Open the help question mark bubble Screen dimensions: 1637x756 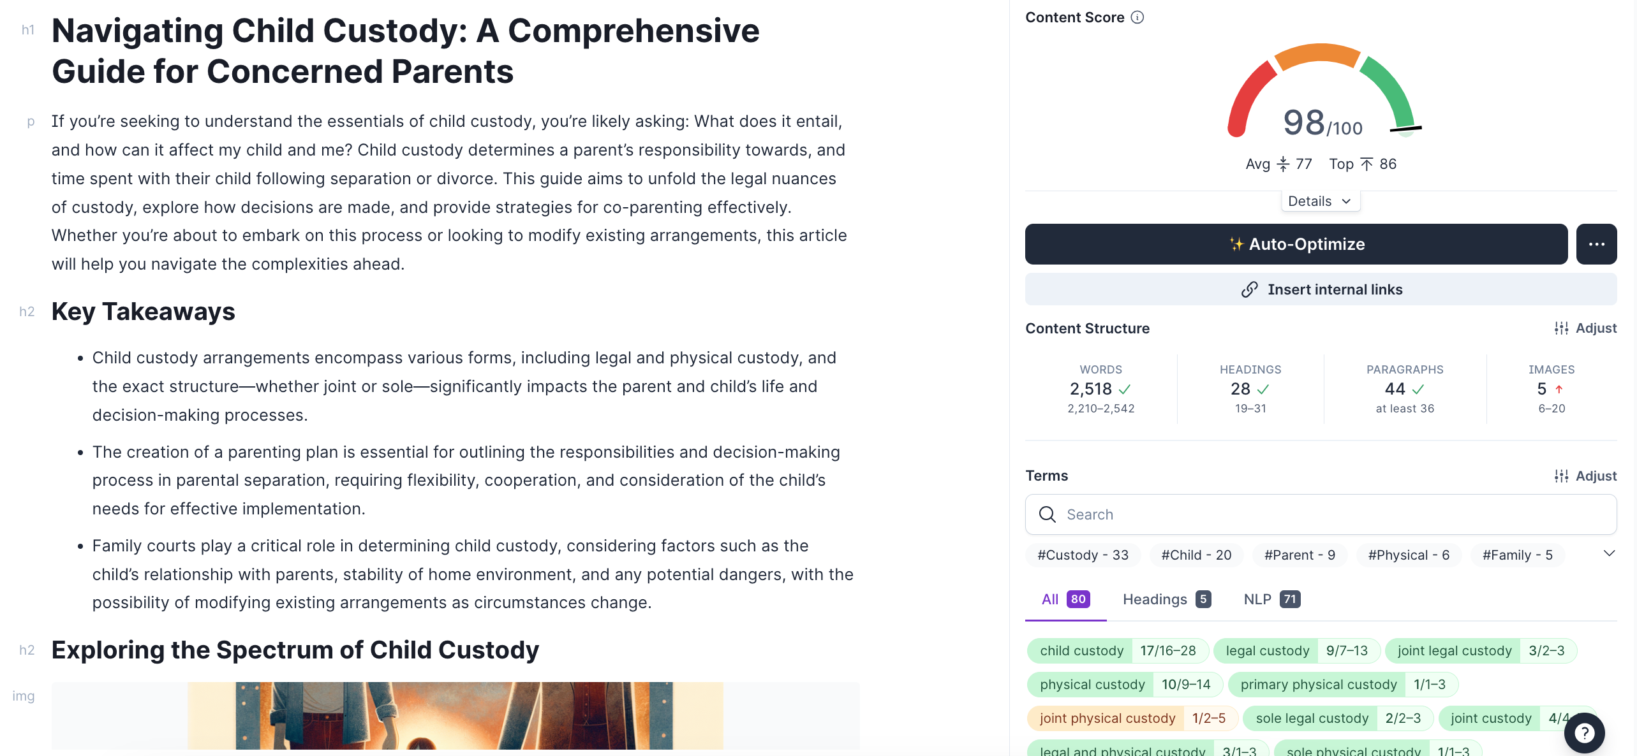(x=1584, y=733)
